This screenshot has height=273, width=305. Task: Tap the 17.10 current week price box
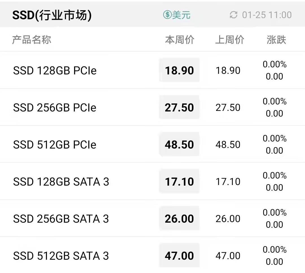coord(179,181)
